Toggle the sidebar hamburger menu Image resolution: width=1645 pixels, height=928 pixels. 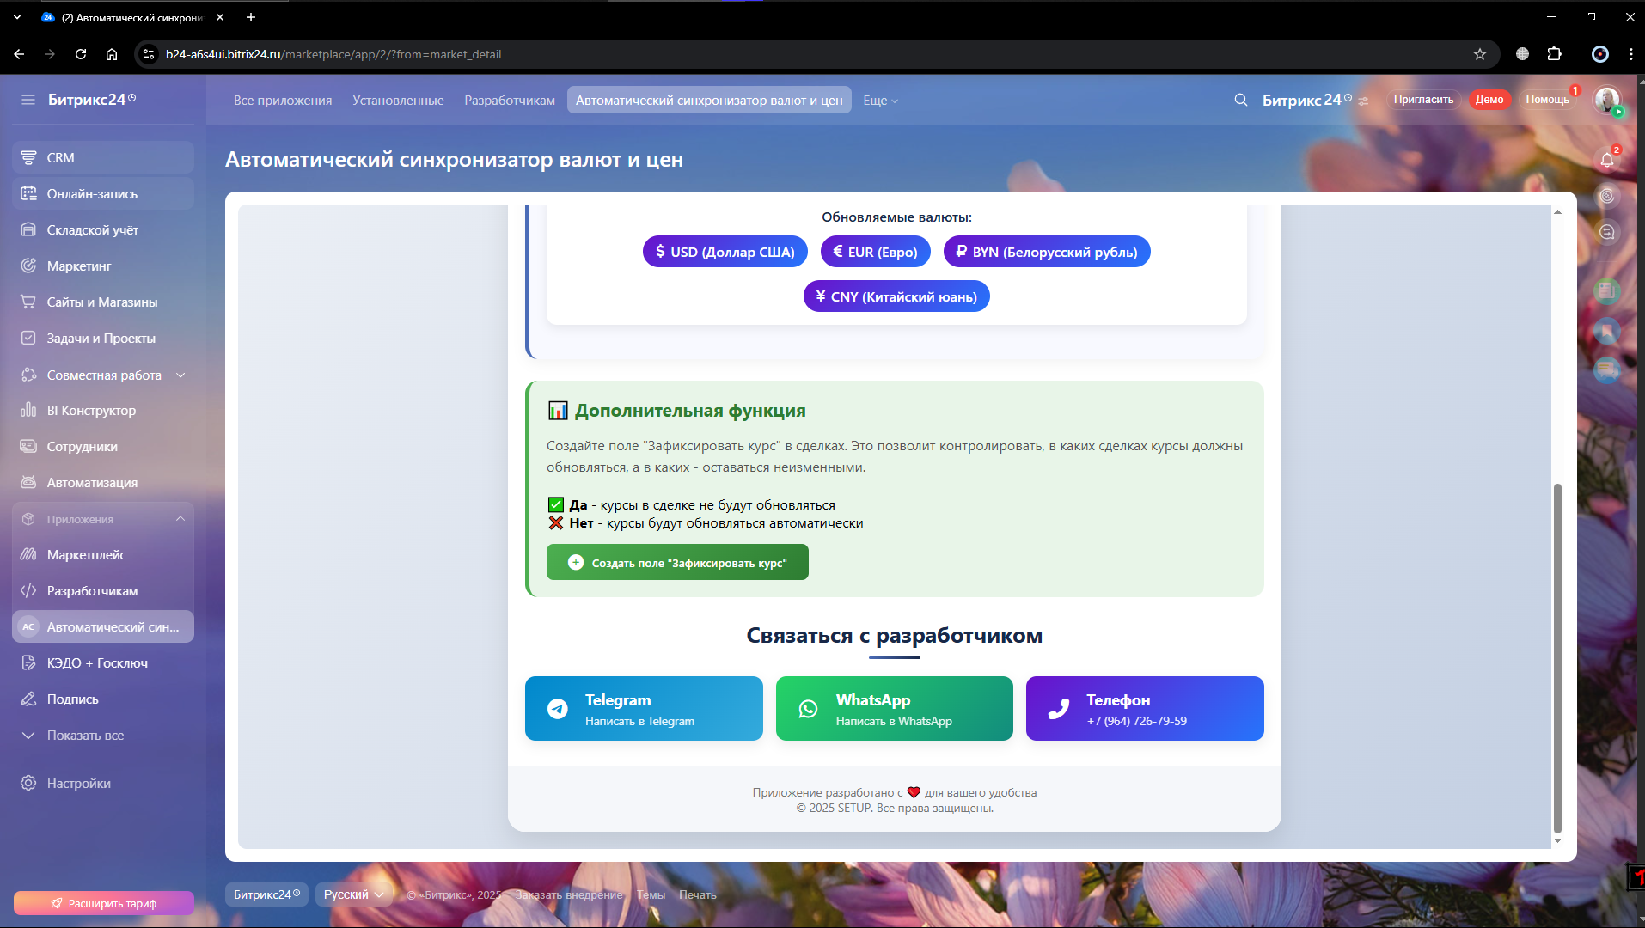[28, 100]
